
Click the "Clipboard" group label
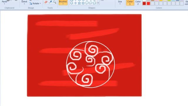pyautogui.click(x=9, y=8)
